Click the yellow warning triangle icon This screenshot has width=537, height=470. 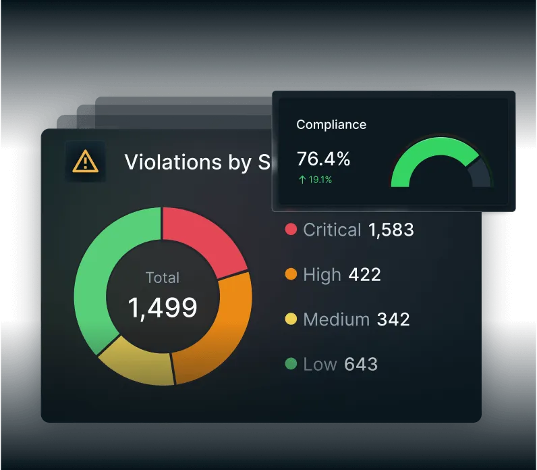[85, 161]
